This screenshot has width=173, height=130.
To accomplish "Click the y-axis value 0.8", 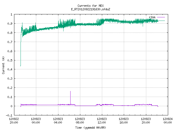I will pyautogui.click(x=10, y=33).
